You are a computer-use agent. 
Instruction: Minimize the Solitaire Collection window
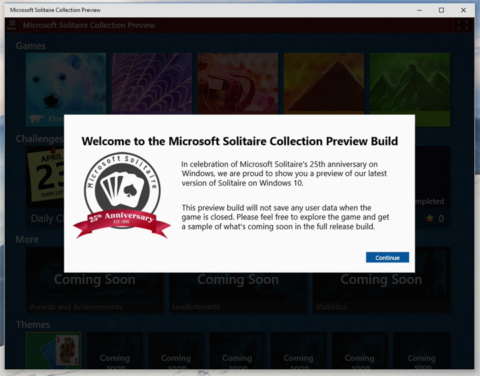pyautogui.click(x=418, y=10)
